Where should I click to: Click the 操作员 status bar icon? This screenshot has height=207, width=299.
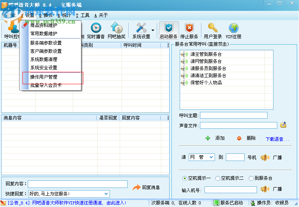click(x=252, y=203)
